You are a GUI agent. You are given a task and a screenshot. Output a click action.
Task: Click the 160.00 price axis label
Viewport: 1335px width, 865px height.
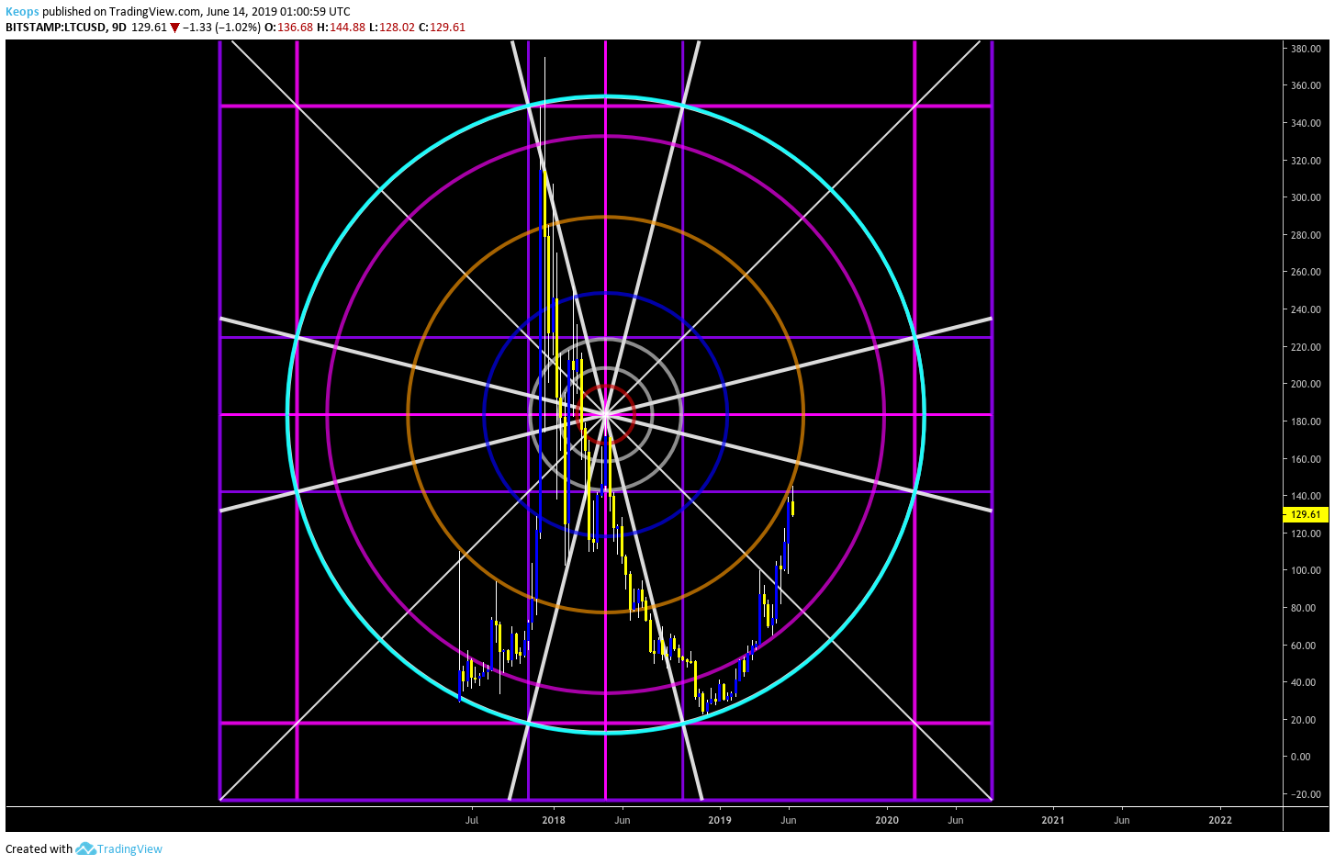pyautogui.click(x=1306, y=459)
